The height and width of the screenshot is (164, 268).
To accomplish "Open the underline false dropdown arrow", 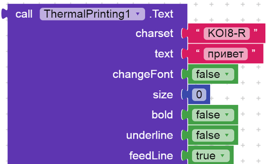I will pyautogui.click(x=227, y=135).
